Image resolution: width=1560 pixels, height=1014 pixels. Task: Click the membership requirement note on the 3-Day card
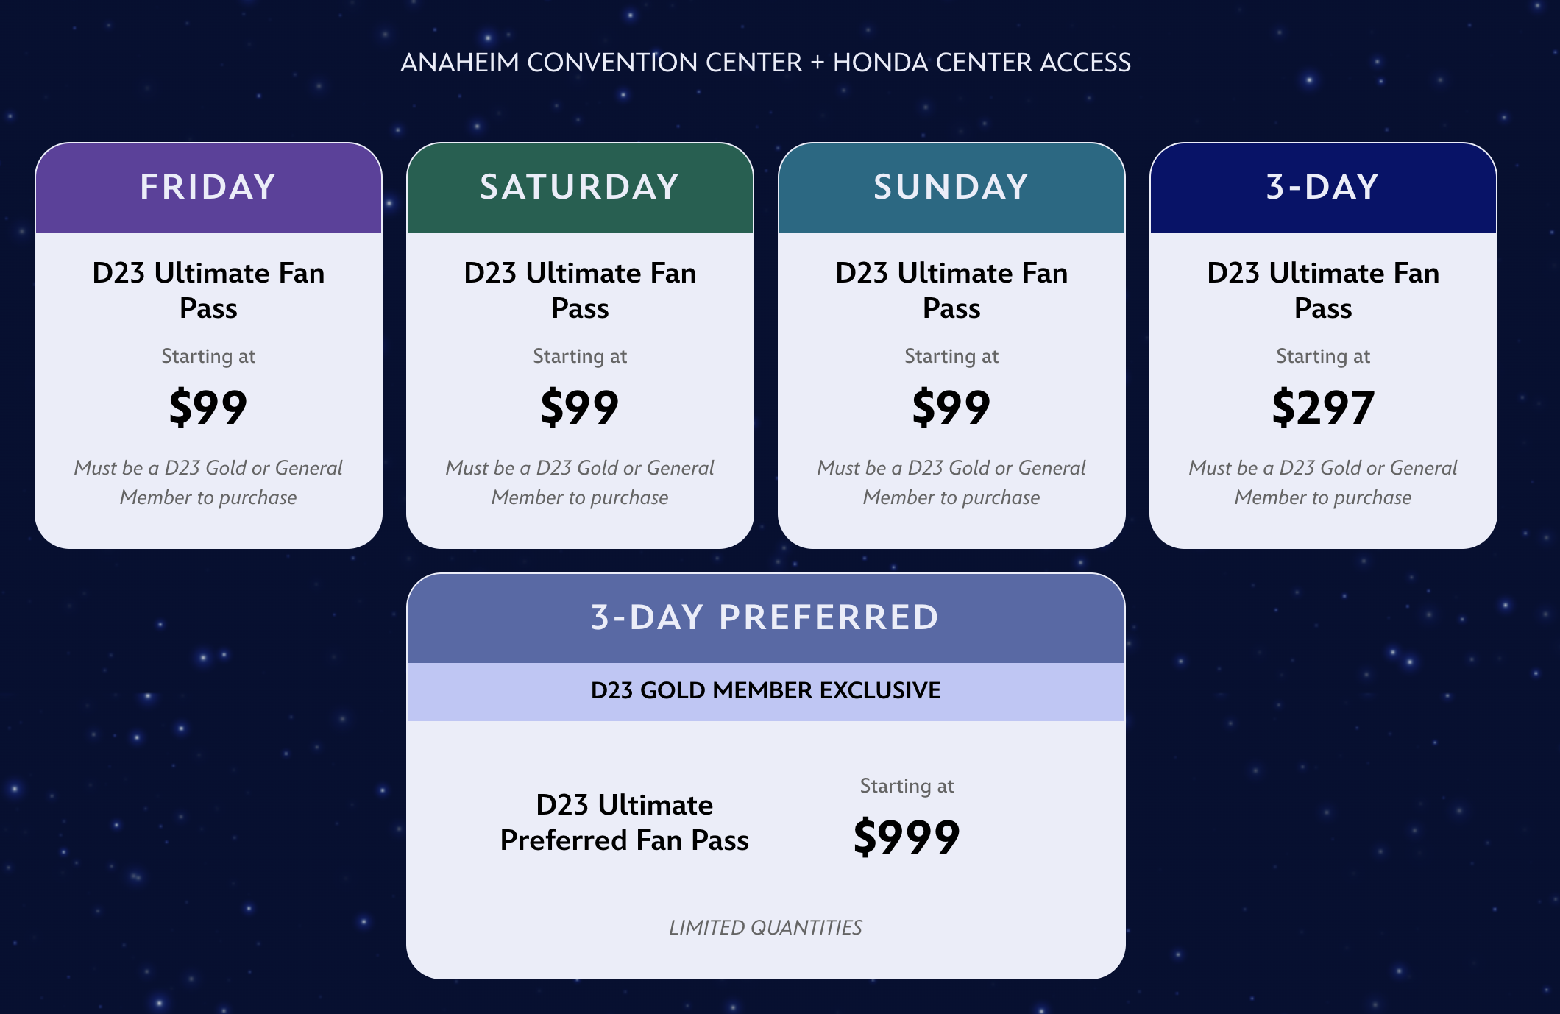[x=1323, y=482]
